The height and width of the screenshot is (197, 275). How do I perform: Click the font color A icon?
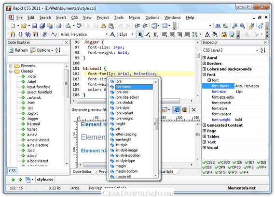coord(207,34)
